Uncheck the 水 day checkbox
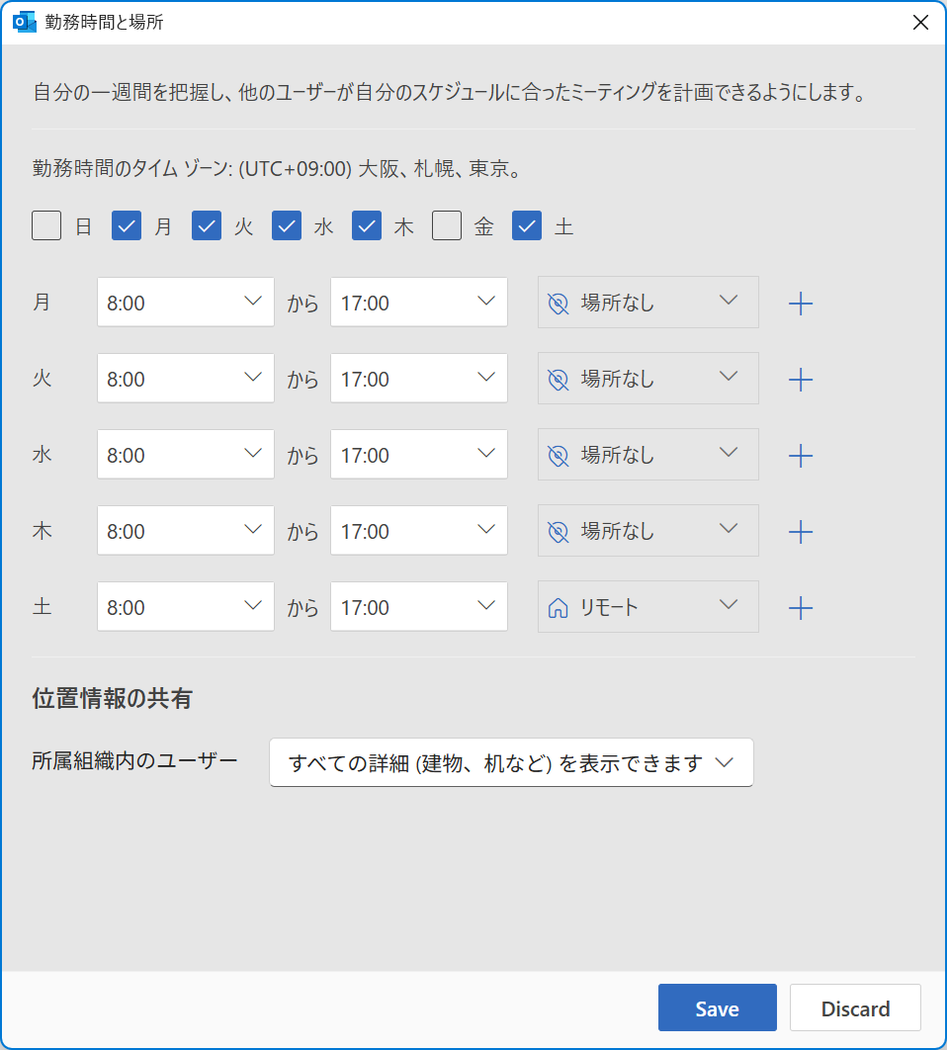947x1050 pixels. point(286,225)
